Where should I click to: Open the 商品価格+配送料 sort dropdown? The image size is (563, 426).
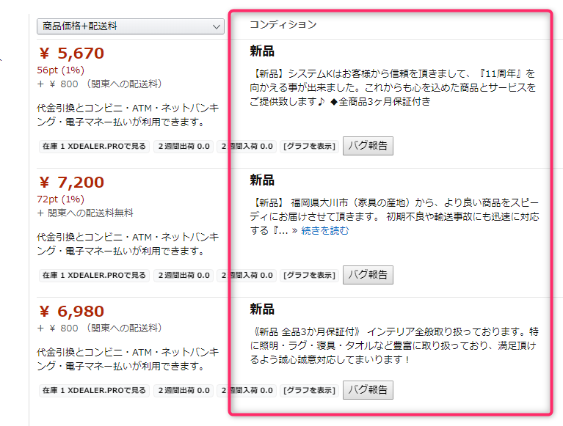click(130, 26)
